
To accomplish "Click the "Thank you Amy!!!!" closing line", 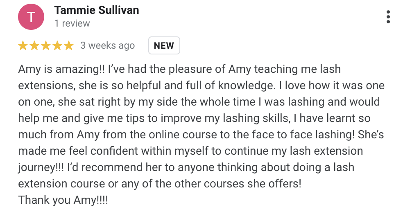I will [63, 200].
